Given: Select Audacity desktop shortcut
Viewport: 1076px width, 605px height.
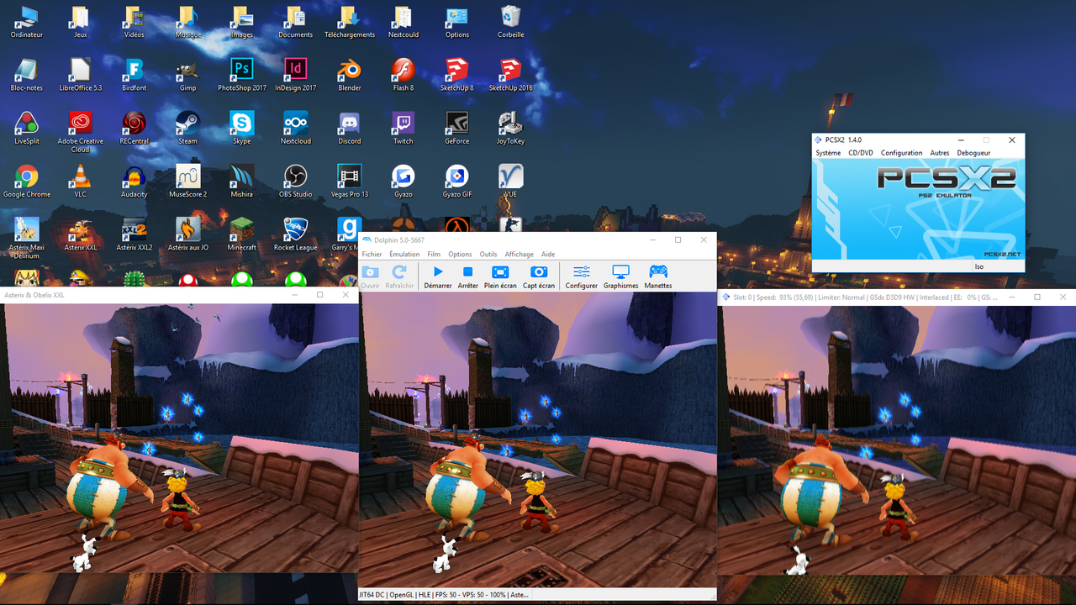Looking at the screenshot, I should (x=134, y=181).
